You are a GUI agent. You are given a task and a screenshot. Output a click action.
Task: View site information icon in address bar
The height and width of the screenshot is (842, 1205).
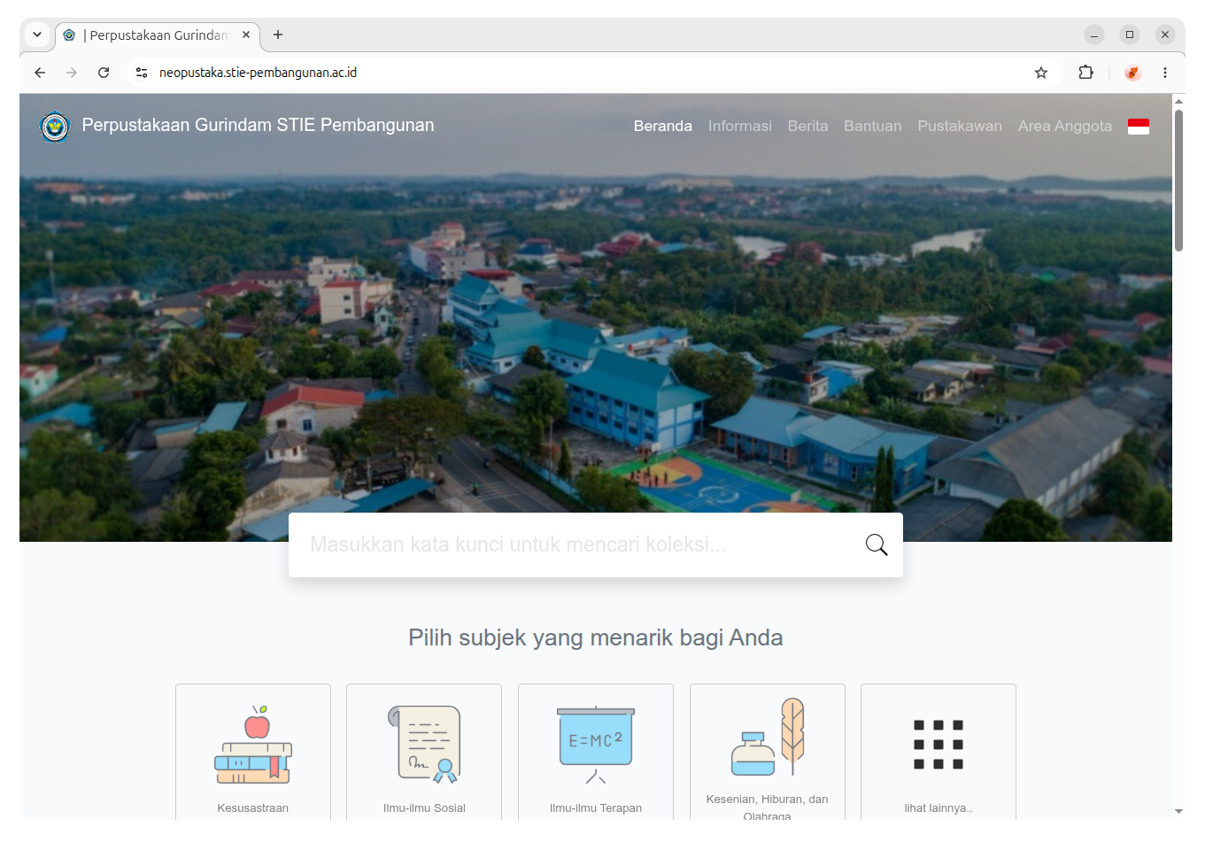142,73
